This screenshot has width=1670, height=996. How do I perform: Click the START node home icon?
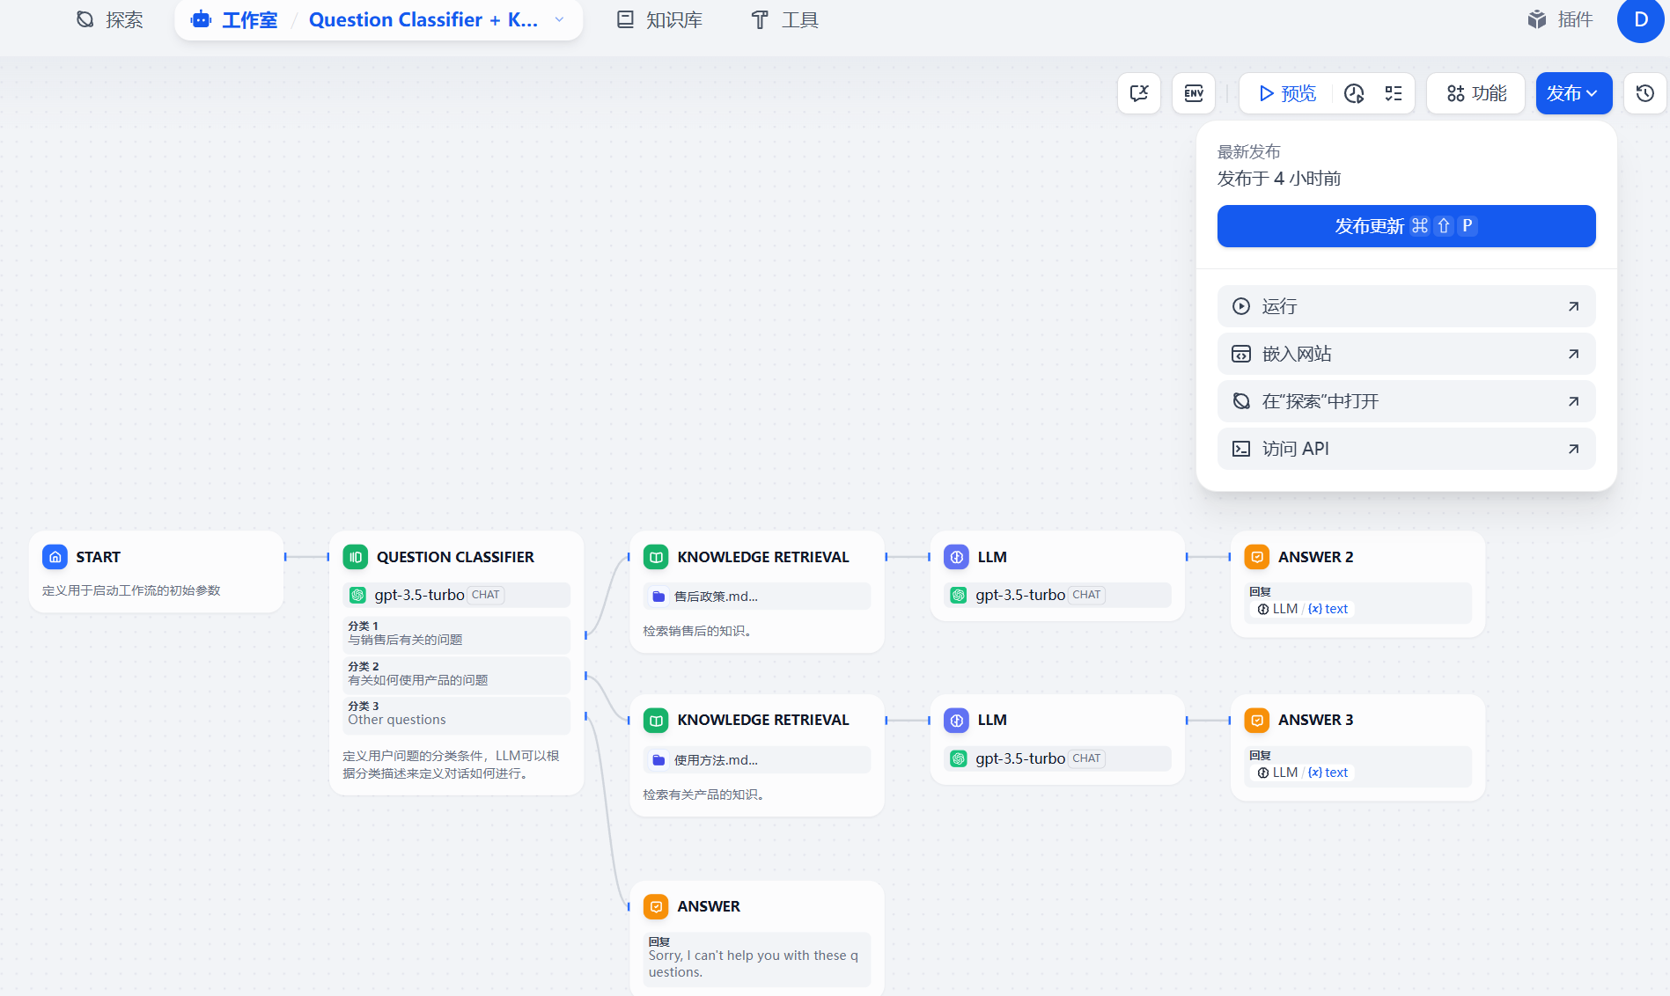coord(55,557)
